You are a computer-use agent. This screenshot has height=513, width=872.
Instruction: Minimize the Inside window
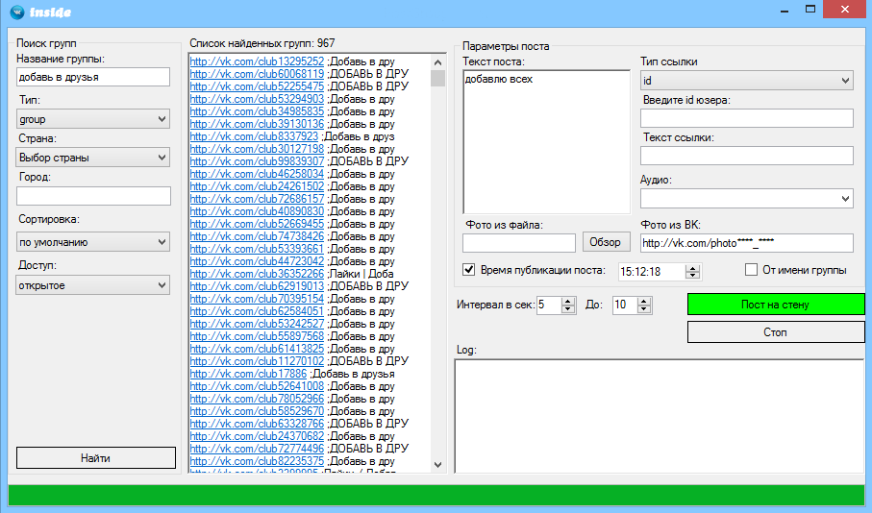(785, 11)
